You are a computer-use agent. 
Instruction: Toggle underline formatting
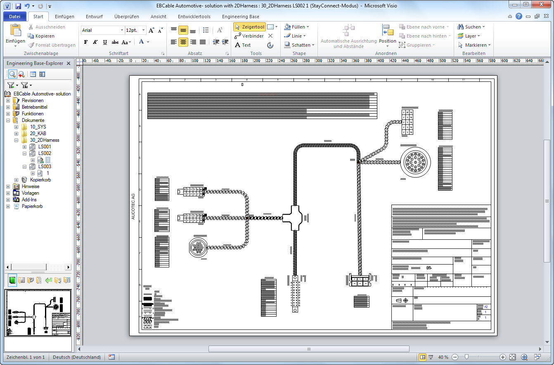(105, 42)
